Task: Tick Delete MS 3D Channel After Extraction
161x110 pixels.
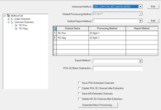Action: 79,99
